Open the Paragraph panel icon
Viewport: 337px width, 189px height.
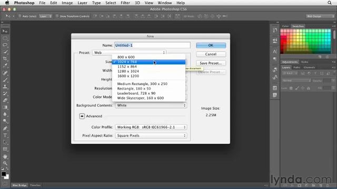click(275, 59)
